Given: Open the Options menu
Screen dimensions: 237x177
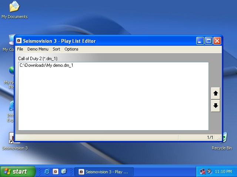Looking at the screenshot, I should (x=71, y=49).
